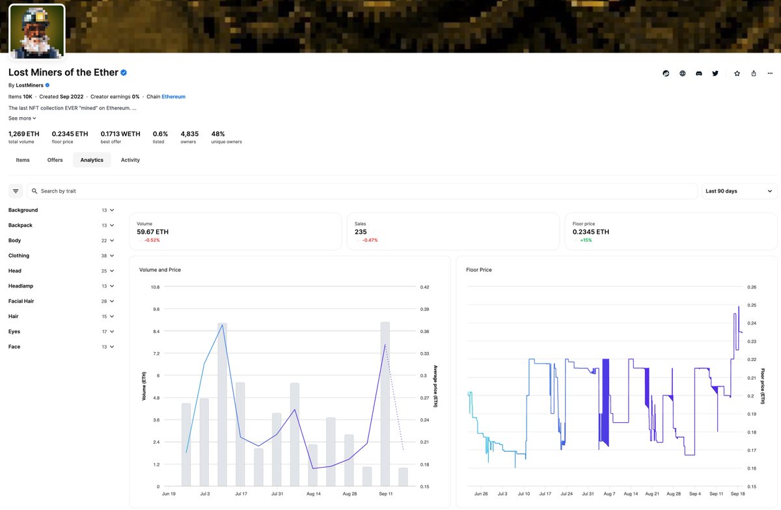Click the verified badge beside LostMiners
Image resolution: width=781 pixels, height=510 pixels.
tap(47, 85)
